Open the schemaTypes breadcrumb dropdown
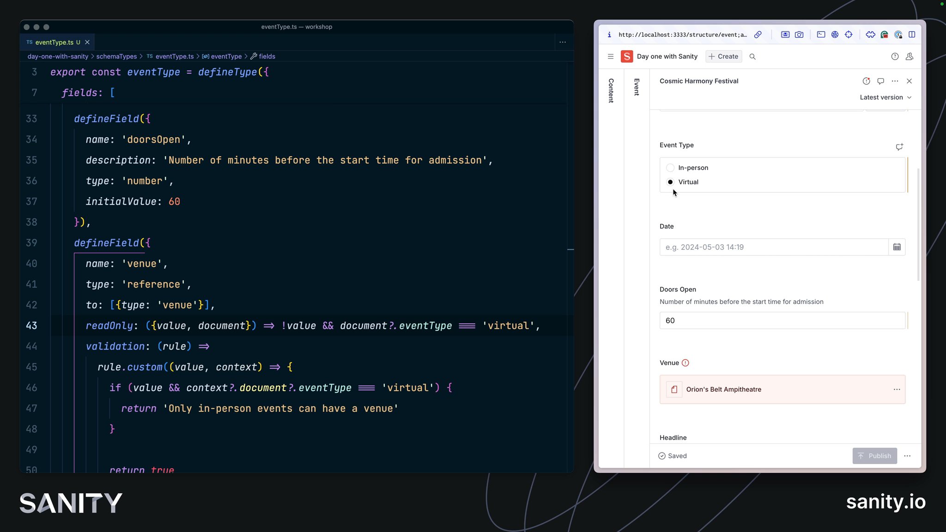 (116, 56)
